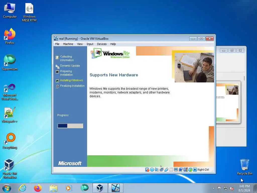
Task: Click the photo of the man with a laptop
Action: pos(194,67)
